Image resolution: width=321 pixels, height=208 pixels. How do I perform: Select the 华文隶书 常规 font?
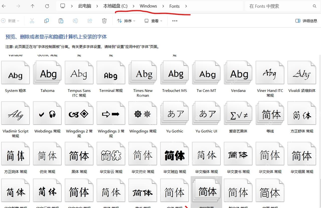coord(238,158)
